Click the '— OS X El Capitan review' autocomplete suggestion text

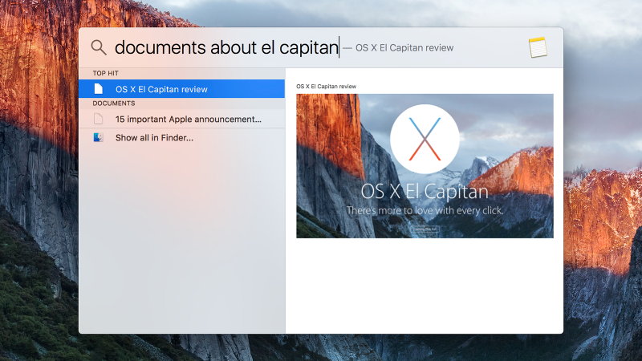click(398, 48)
